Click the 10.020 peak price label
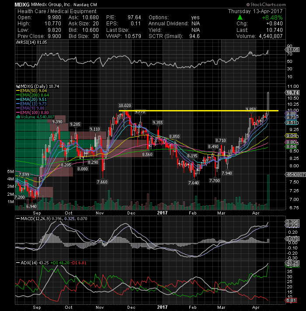This screenshot has width=306, height=311. pyautogui.click(x=125, y=106)
